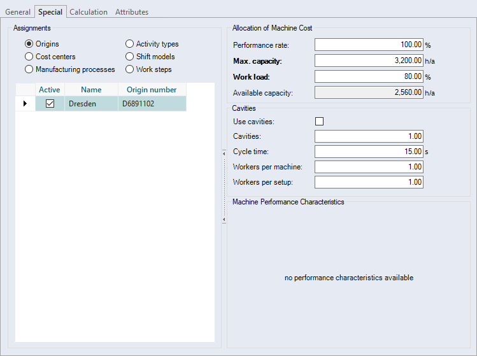The height and width of the screenshot is (356, 477).
Task: Click into the Work load field
Action: tap(369, 77)
